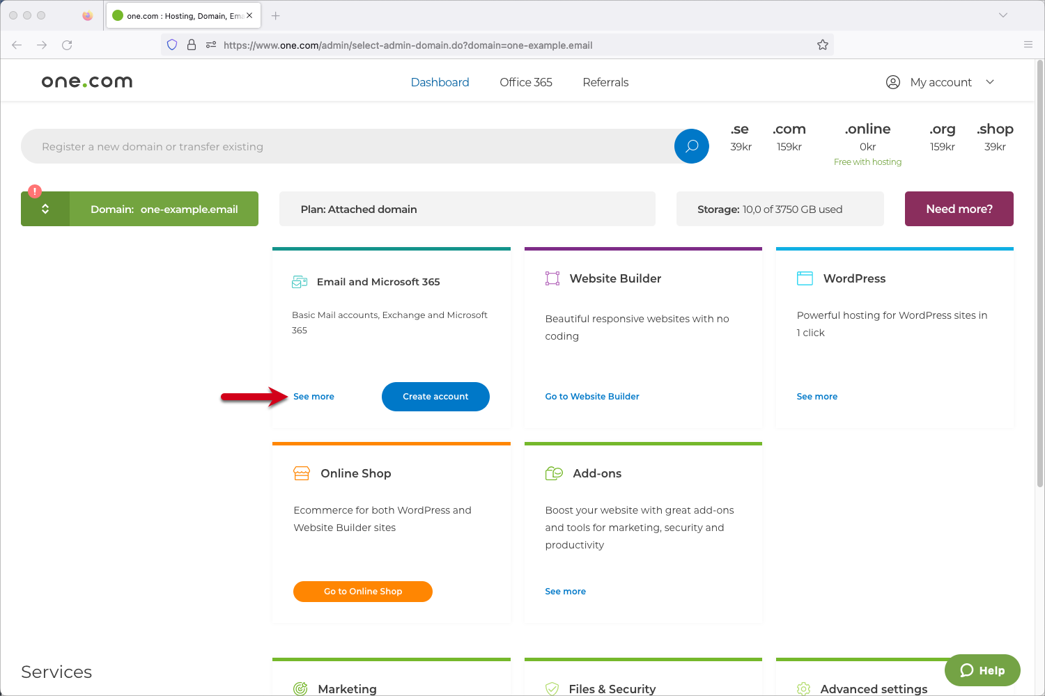
Task: Click the site permissions icon in the address bar
Action: 211,45
